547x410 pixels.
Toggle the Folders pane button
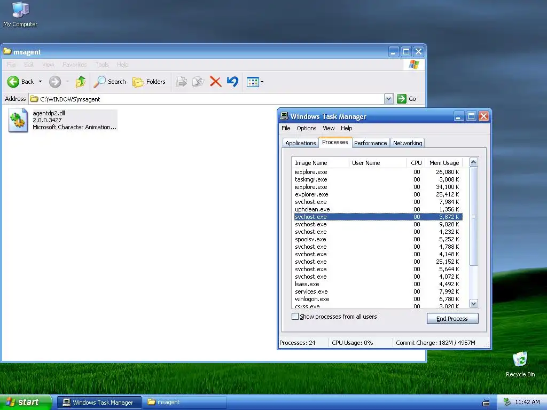click(x=149, y=82)
